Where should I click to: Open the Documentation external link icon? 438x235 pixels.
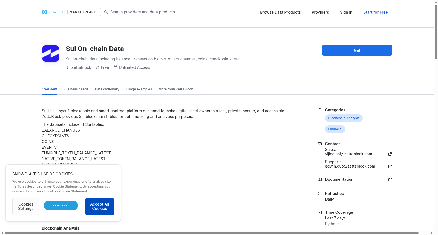[x=390, y=179]
